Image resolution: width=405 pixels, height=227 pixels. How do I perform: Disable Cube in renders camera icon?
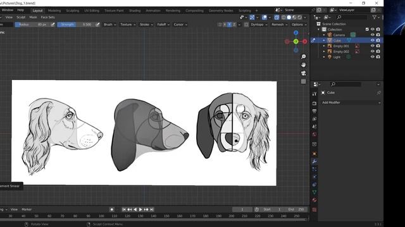point(378,40)
